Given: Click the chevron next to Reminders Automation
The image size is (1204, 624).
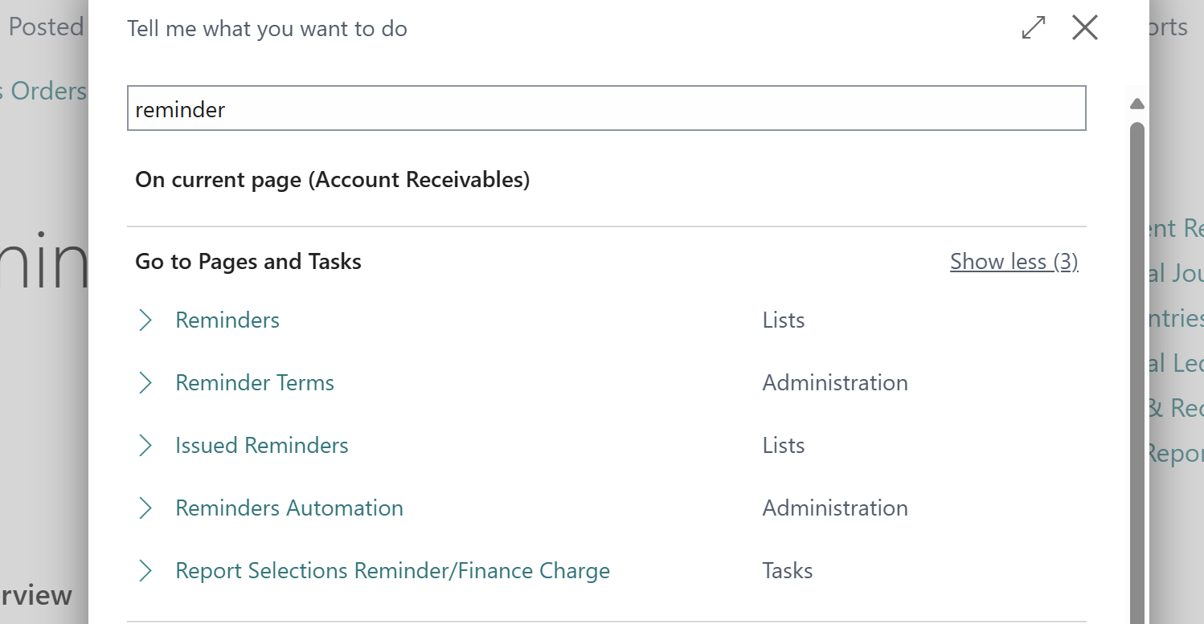Looking at the screenshot, I should [145, 508].
